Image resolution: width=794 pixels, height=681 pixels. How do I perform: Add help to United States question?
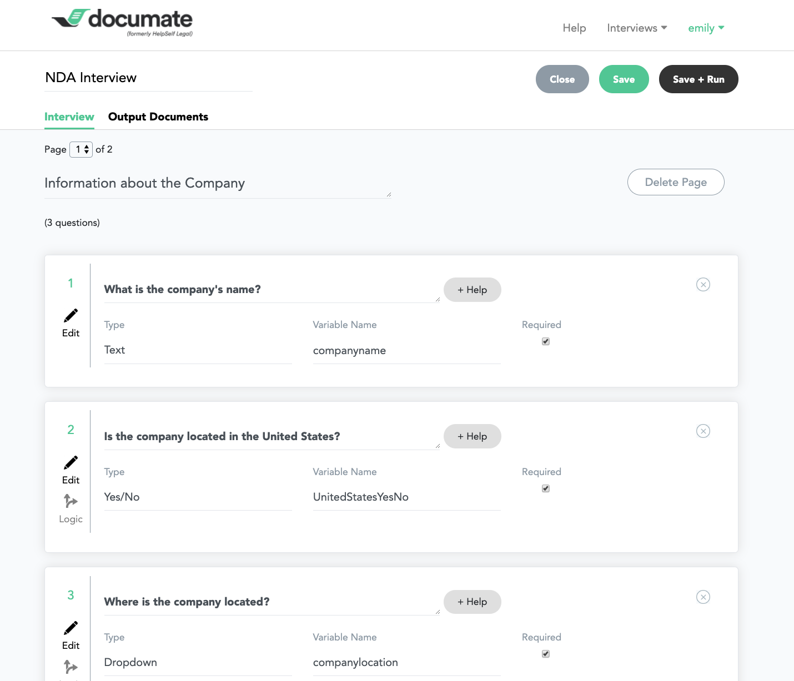click(x=473, y=436)
